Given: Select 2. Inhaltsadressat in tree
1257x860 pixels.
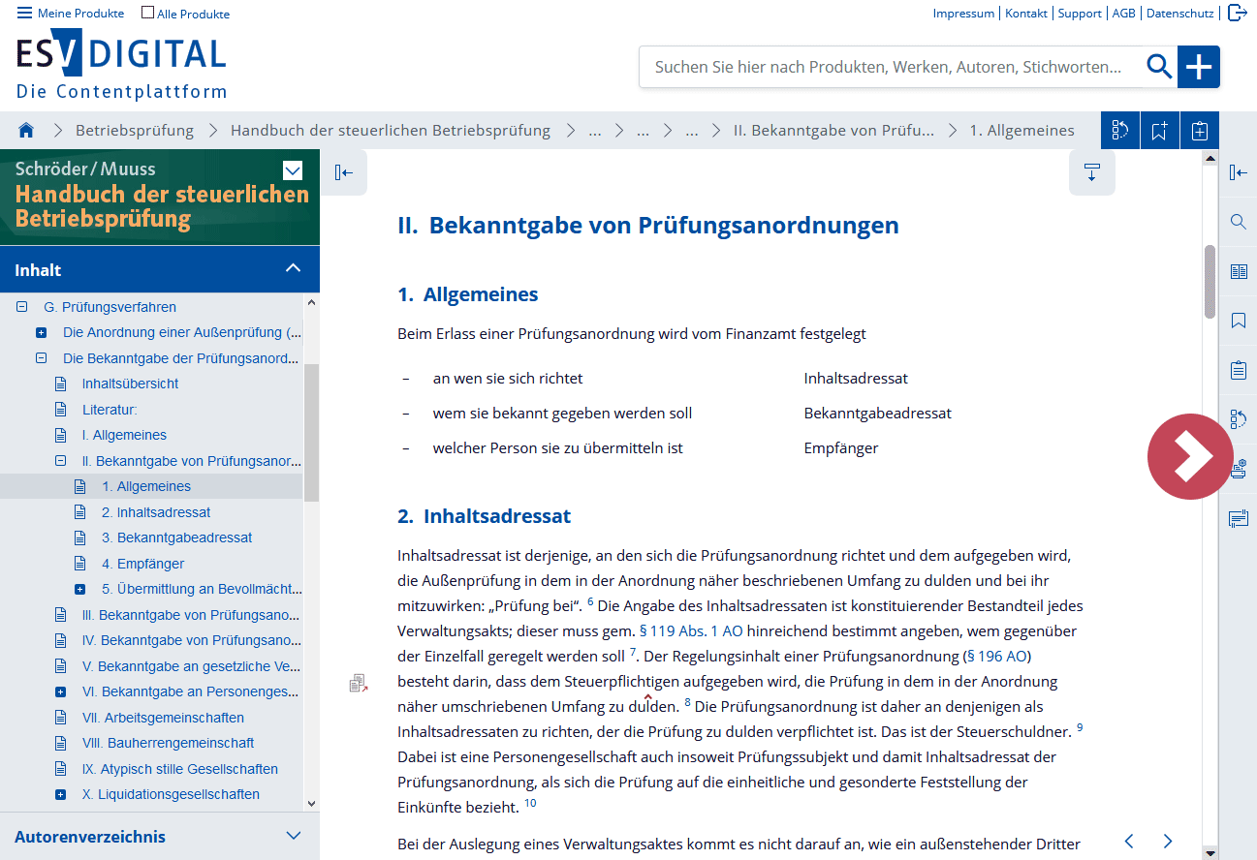Looking at the screenshot, I should pos(155,512).
